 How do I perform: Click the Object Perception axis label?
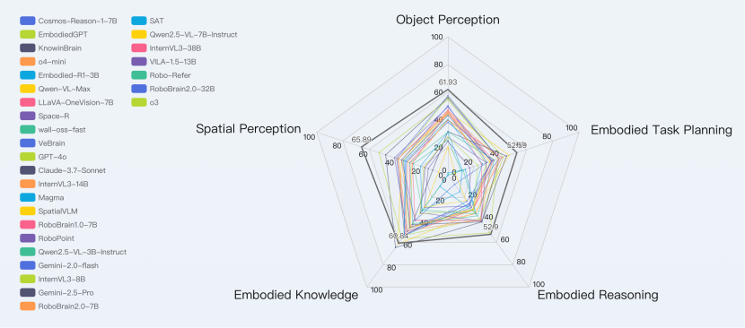click(448, 20)
